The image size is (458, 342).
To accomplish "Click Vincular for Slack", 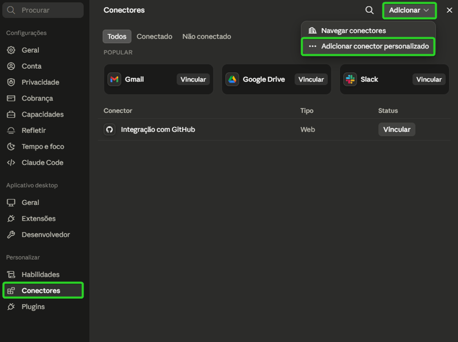I will pyautogui.click(x=429, y=79).
